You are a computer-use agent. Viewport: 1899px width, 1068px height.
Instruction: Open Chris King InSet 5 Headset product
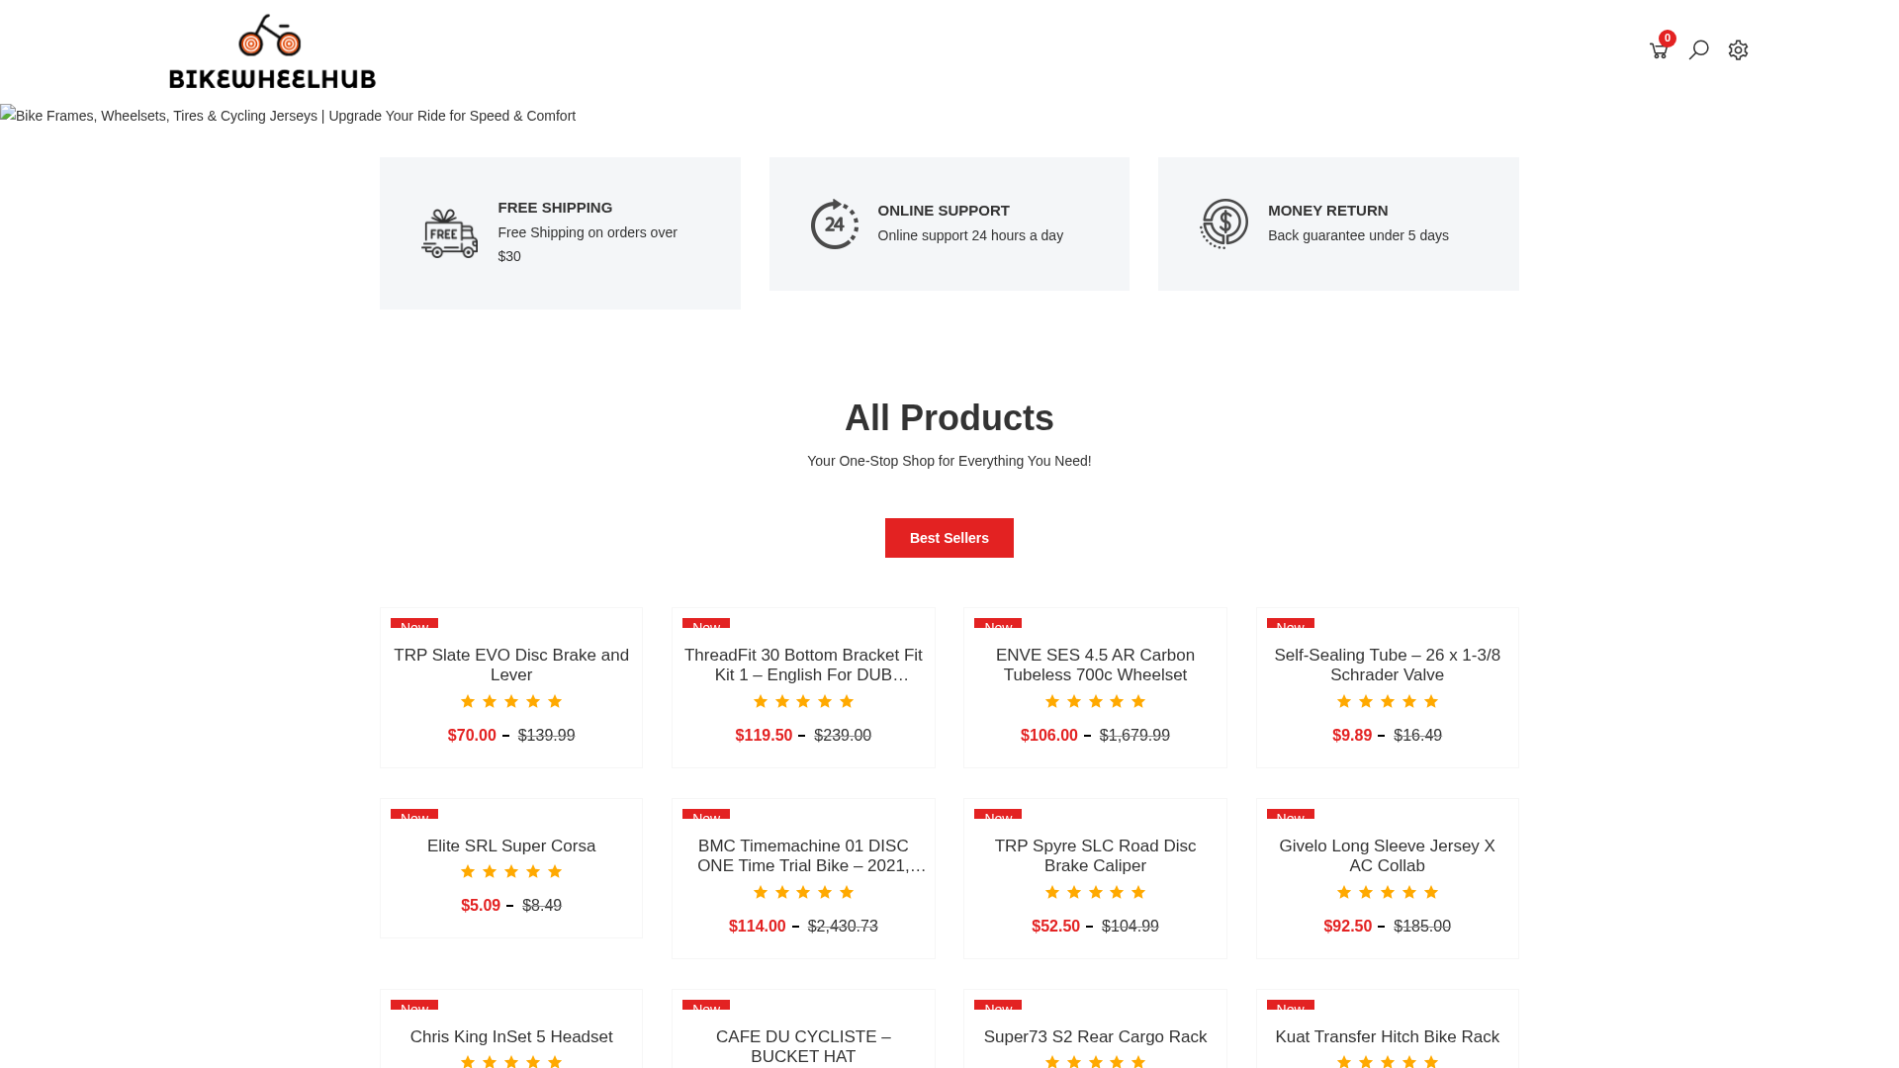(x=511, y=1037)
